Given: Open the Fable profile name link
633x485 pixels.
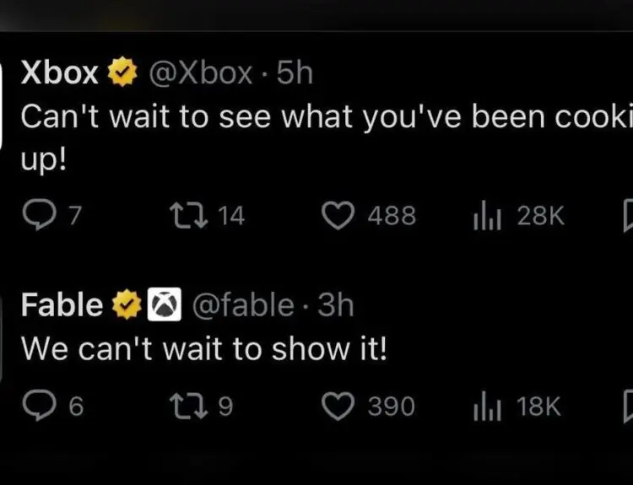Looking at the screenshot, I should [x=62, y=304].
